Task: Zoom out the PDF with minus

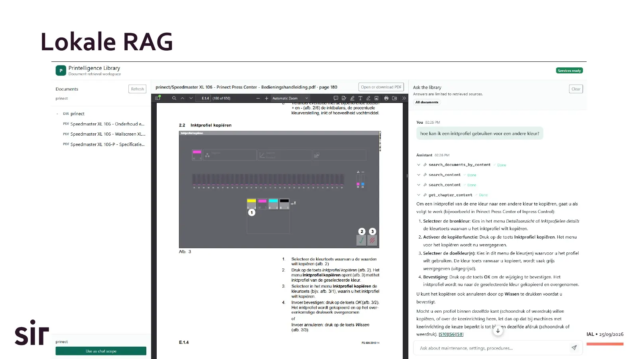Action: click(x=258, y=98)
